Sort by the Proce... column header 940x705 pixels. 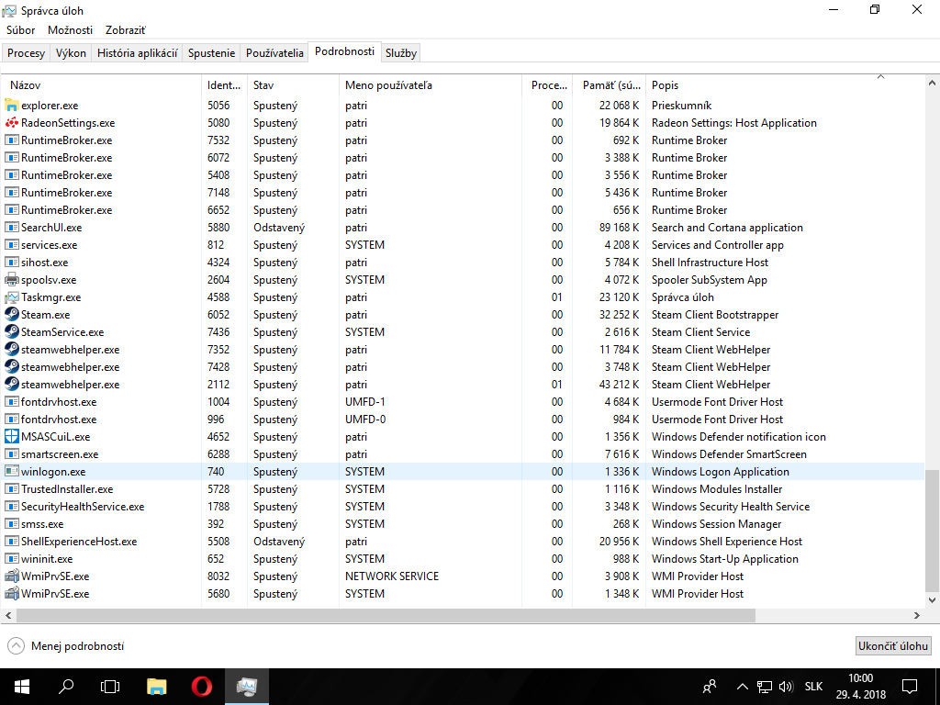point(547,85)
